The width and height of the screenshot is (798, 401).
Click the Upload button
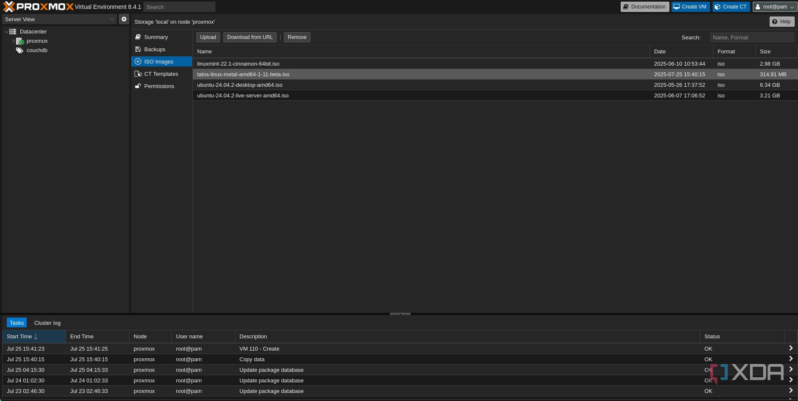[x=208, y=37]
